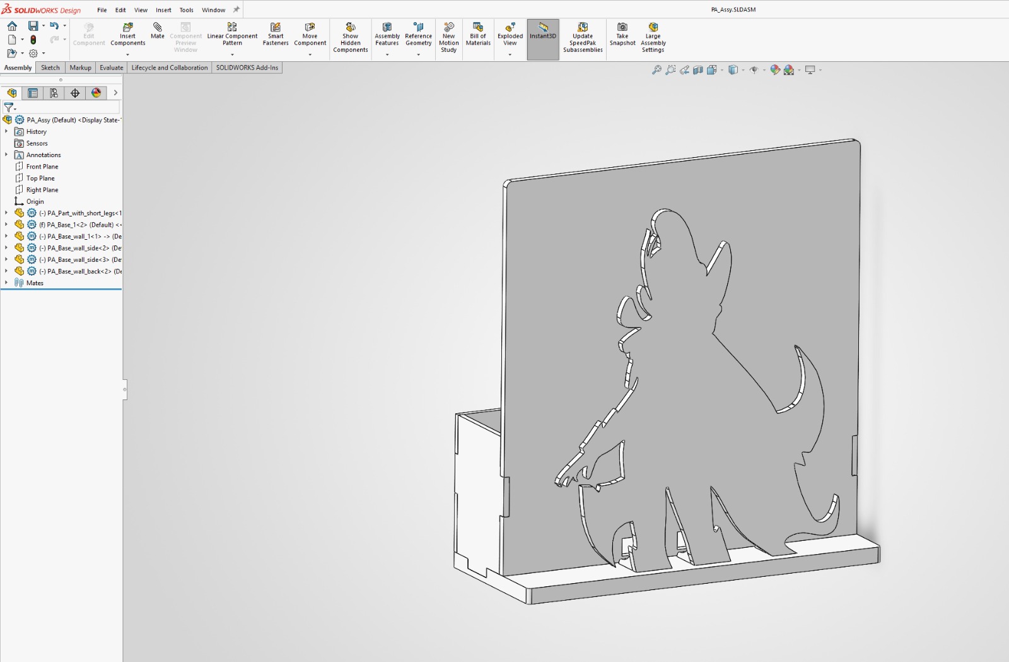
Task: Select Front Plane in the feature tree
Action: 42,167
